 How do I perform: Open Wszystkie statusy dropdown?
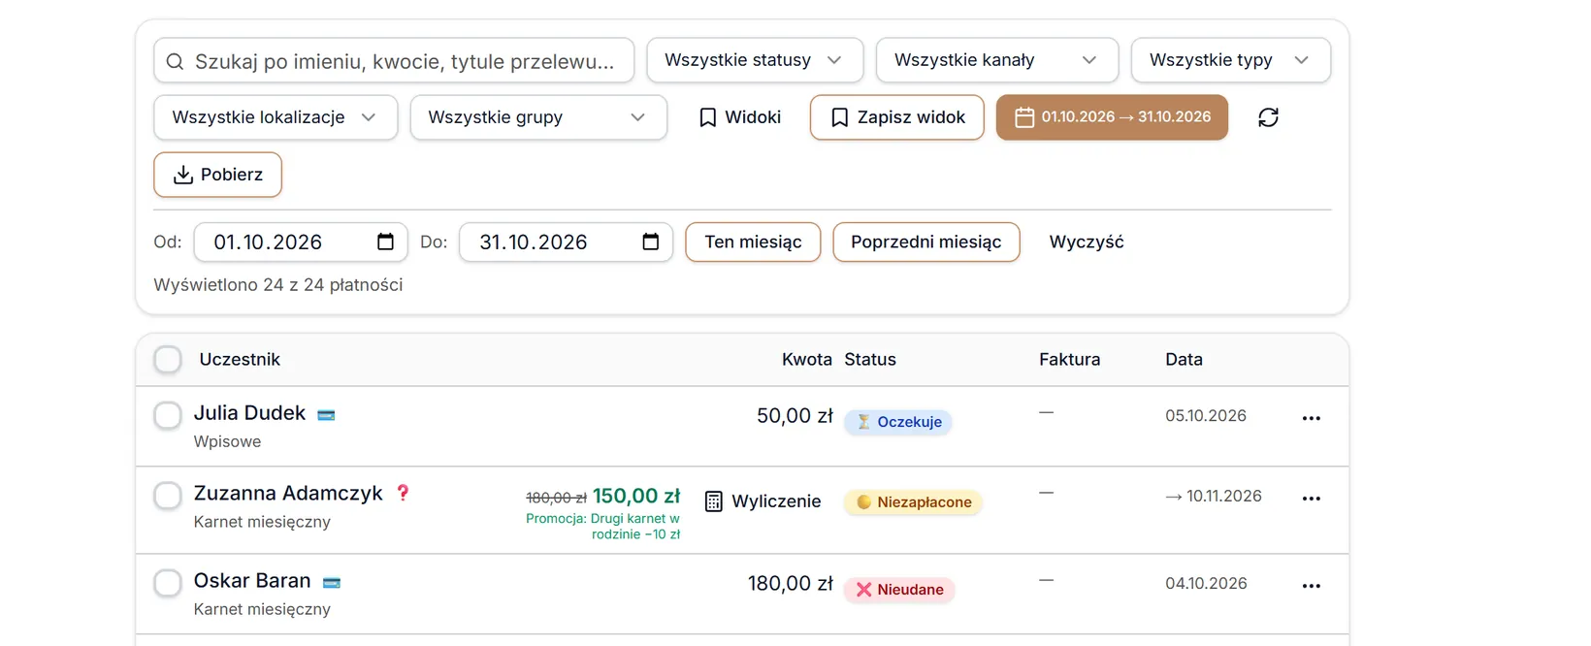(x=755, y=60)
